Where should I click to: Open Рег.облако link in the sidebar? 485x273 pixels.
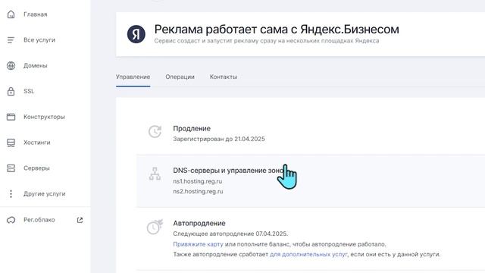39,220
